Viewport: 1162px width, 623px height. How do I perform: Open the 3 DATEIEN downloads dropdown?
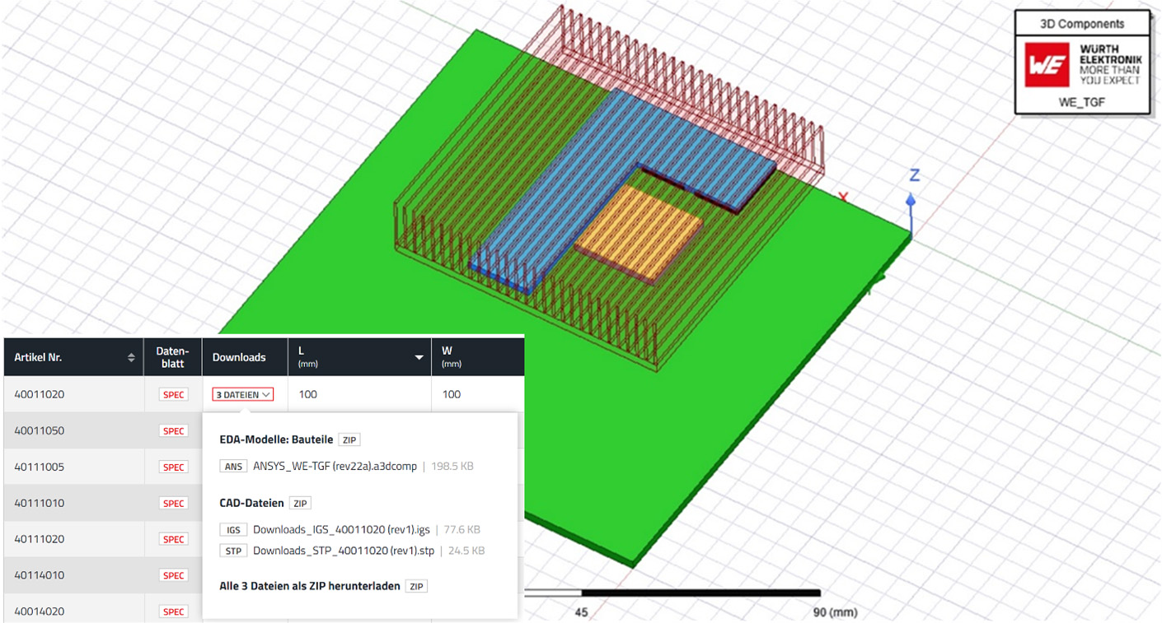(243, 394)
